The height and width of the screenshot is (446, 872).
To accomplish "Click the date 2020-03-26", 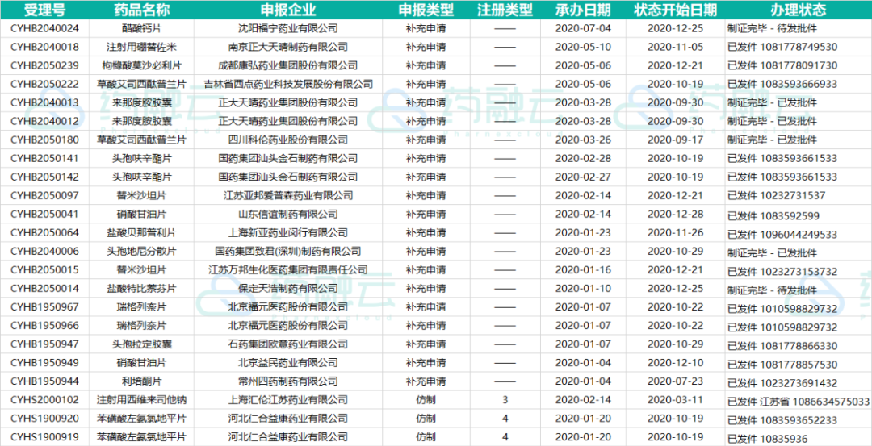I will point(583,140).
